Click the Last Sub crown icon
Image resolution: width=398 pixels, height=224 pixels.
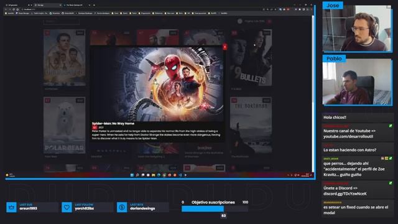(x=11, y=207)
